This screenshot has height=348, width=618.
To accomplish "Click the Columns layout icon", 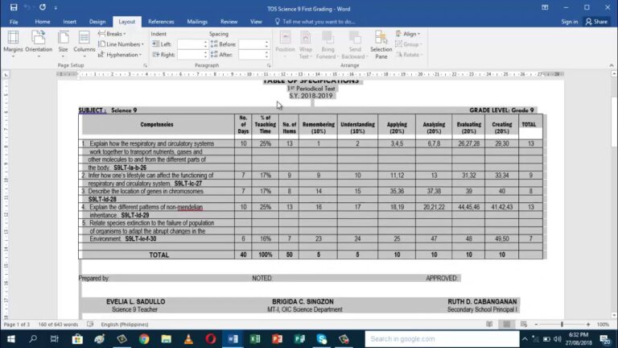I will click(x=84, y=42).
